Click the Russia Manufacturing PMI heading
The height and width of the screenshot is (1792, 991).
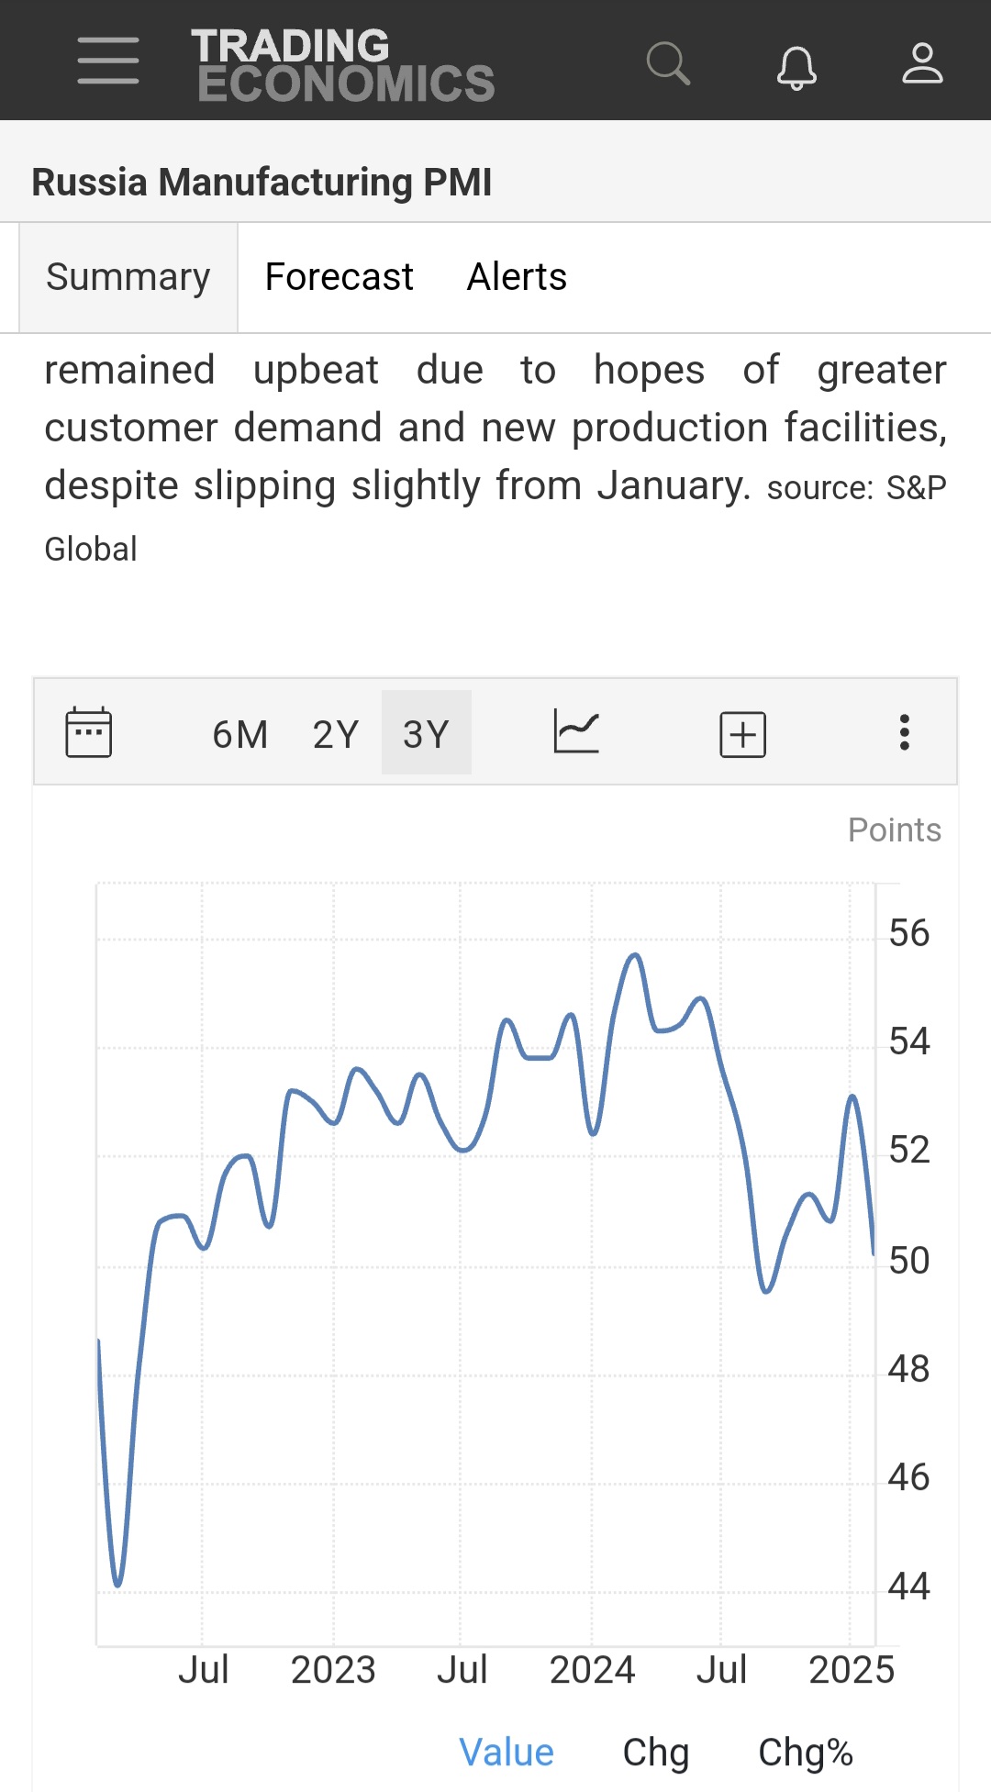point(262,182)
